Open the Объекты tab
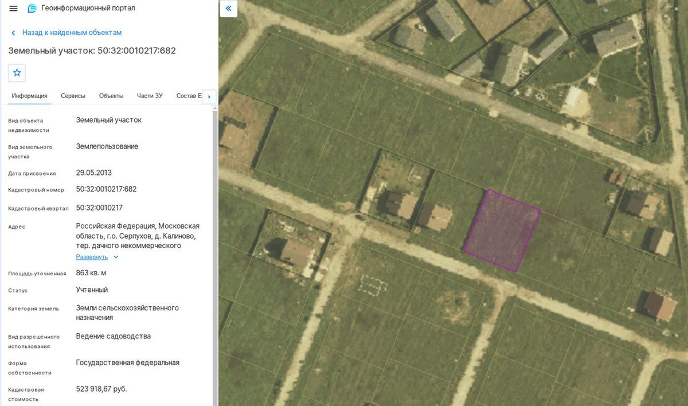Image resolution: width=688 pixels, height=406 pixels. tap(111, 96)
